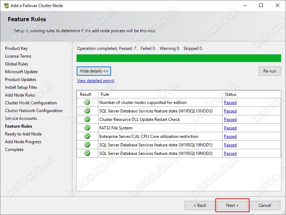Select the Ready to Add Node step
The width and height of the screenshot is (286, 215).
(23, 134)
